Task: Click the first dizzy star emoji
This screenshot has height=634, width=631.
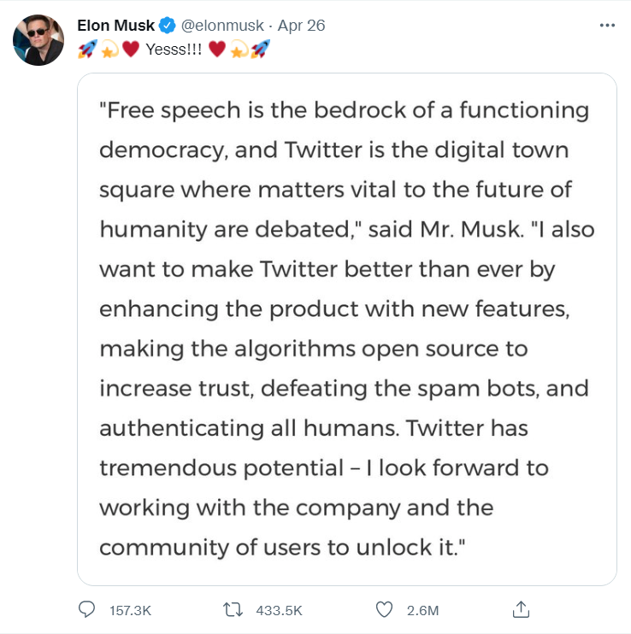Action: point(109,50)
